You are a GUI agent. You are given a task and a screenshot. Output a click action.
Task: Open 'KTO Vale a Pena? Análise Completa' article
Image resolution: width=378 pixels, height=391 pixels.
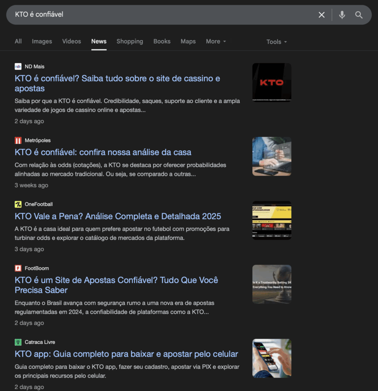(x=118, y=216)
